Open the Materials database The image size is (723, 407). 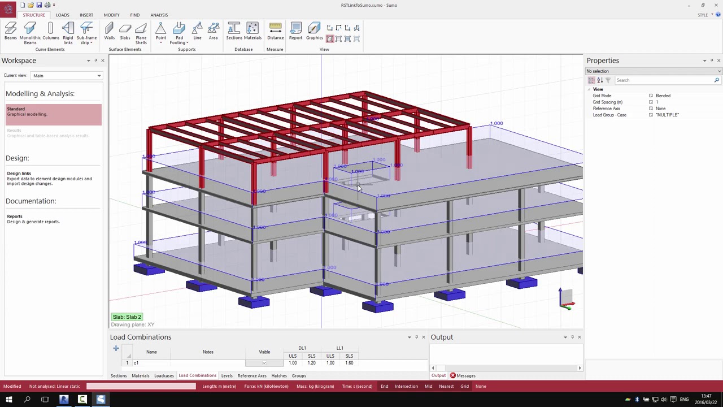click(252, 32)
